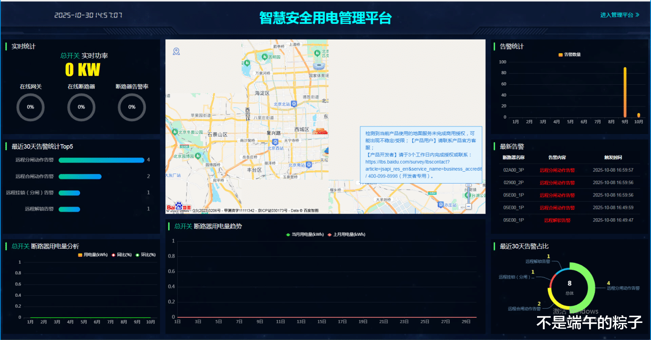Select the 02A00_3P alarm row
The width and height of the screenshot is (651, 340).
point(569,170)
